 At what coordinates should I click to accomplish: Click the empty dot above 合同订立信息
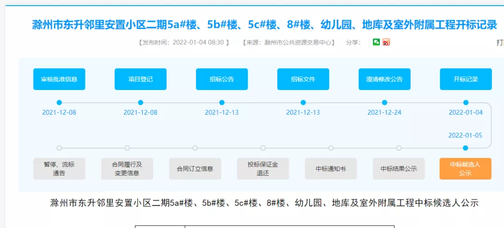click(195, 148)
